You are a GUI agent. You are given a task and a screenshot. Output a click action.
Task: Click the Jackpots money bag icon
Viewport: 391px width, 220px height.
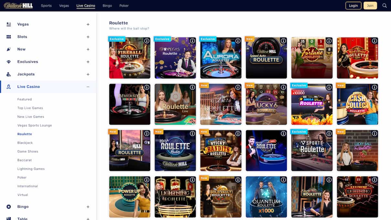(x=9, y=74)
